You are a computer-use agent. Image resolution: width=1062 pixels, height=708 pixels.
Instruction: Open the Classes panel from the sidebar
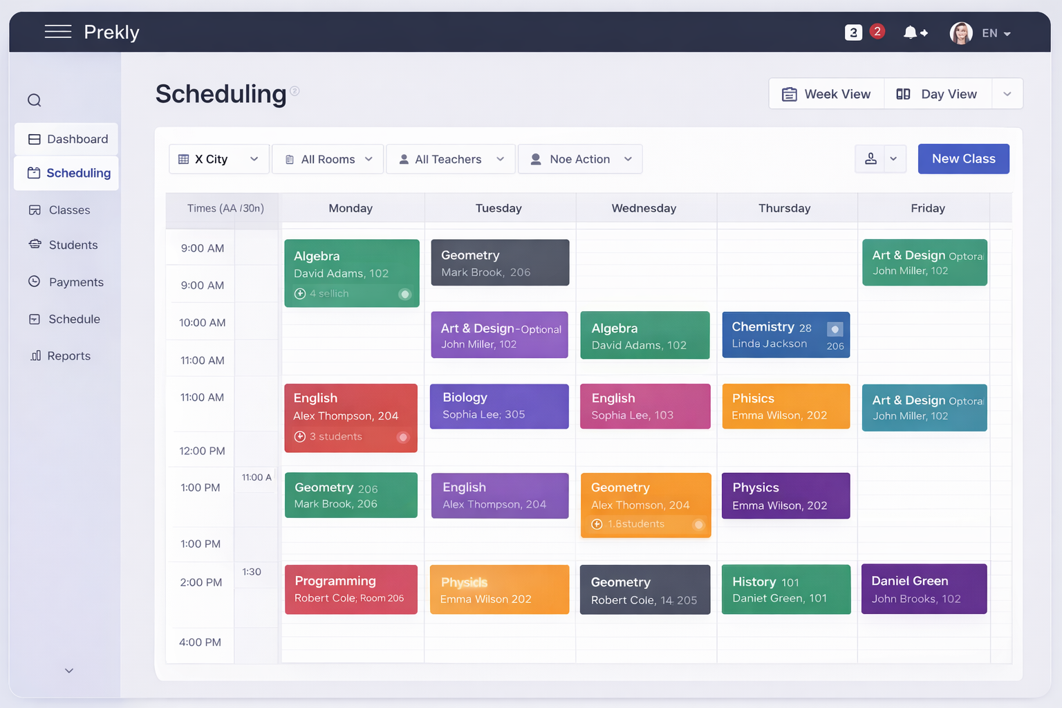tap(34, 209)
